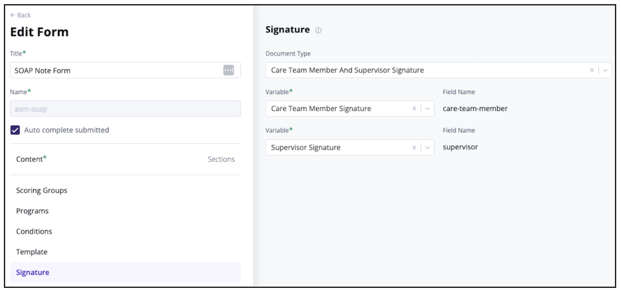This screenshot has width=621, height=292.
Task: Clear the Supervisor Signature variable using the x
Action: coord(414,147)
